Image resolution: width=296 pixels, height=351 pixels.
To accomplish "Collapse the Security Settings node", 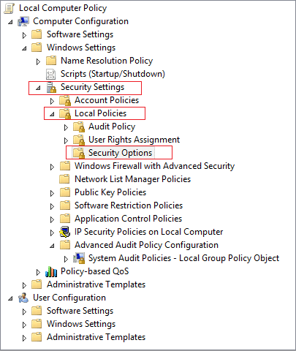I will (38, 88).
